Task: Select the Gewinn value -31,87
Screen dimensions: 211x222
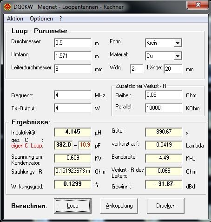Action: [x=164, y=184]
